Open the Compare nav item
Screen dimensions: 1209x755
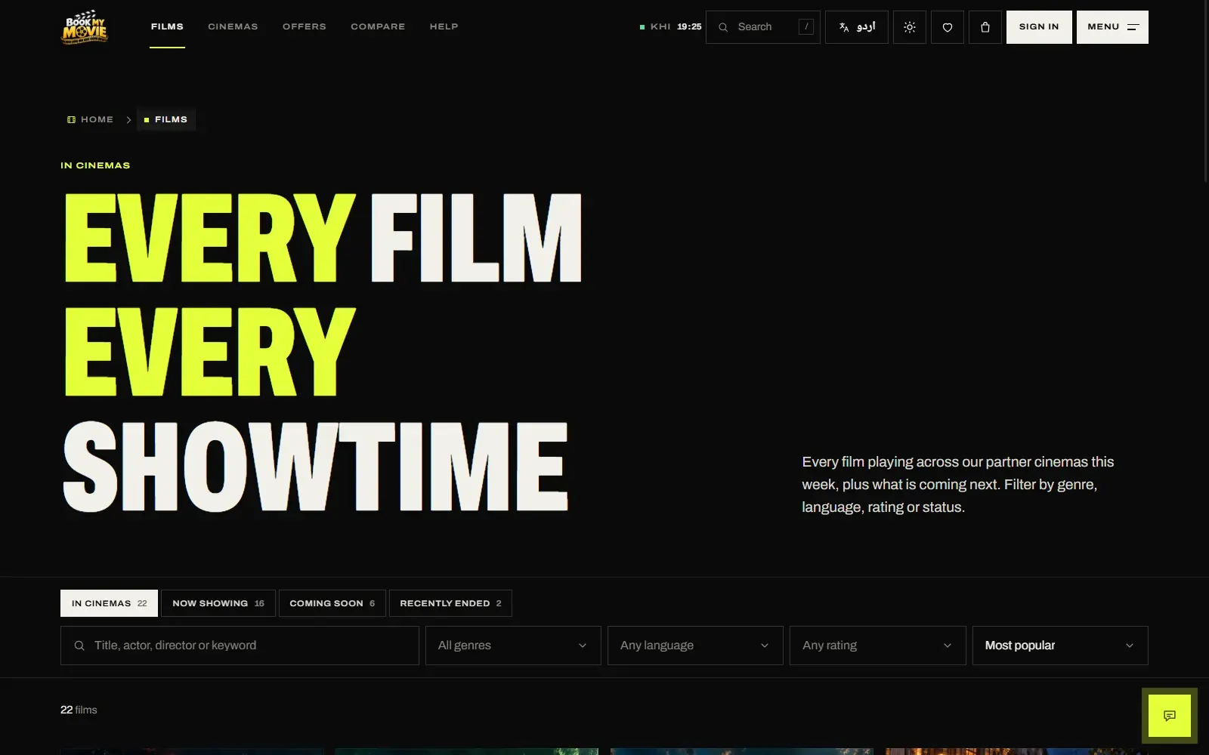pyautogui.click(x=378, y=26)
